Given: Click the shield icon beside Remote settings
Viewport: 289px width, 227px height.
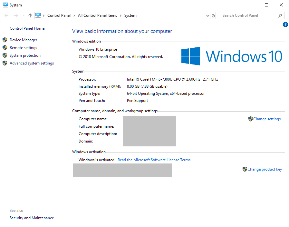Looking at the screenshot, I should 5,48.
